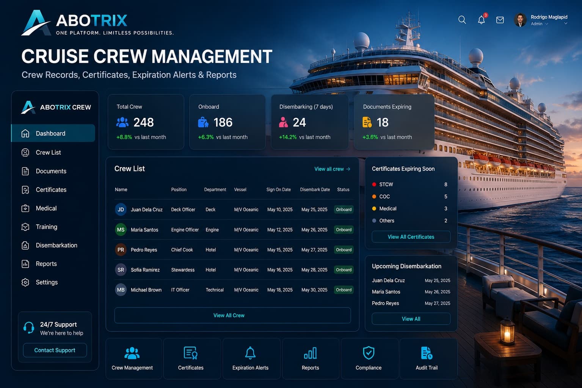Open the search magnifier icon
The image size is (582, 388).
[462, 20]
